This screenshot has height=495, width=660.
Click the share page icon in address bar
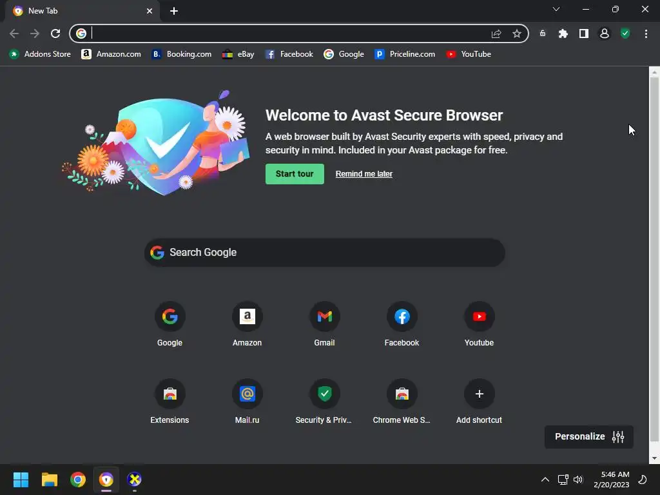click(x=496, y=34)
